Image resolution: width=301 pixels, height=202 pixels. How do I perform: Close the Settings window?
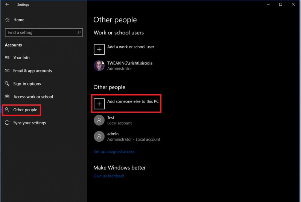[x=293, y=5]
